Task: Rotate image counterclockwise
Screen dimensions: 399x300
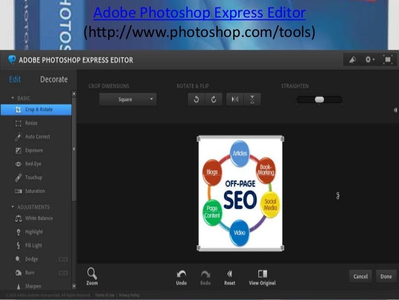Action: 196,99
